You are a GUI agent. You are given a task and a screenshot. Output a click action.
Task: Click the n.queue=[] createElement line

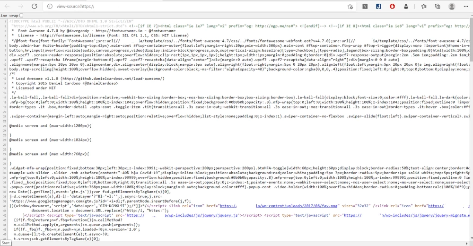61,234
